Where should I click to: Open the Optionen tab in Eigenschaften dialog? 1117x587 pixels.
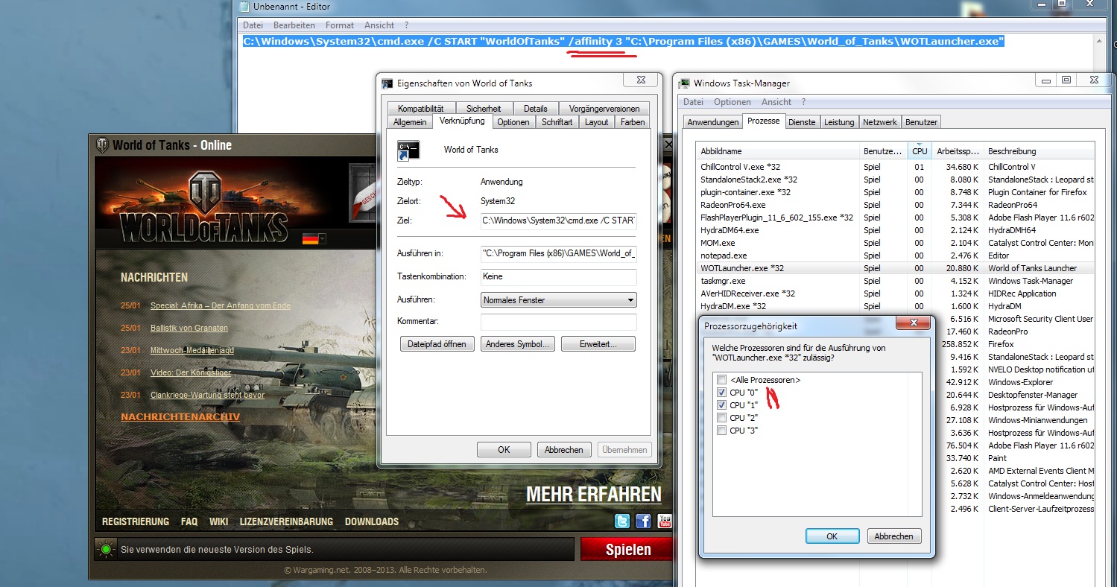(x=513, y=122)
